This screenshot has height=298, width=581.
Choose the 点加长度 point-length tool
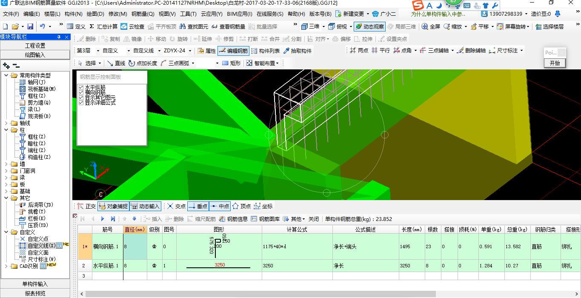click(143, 63)
